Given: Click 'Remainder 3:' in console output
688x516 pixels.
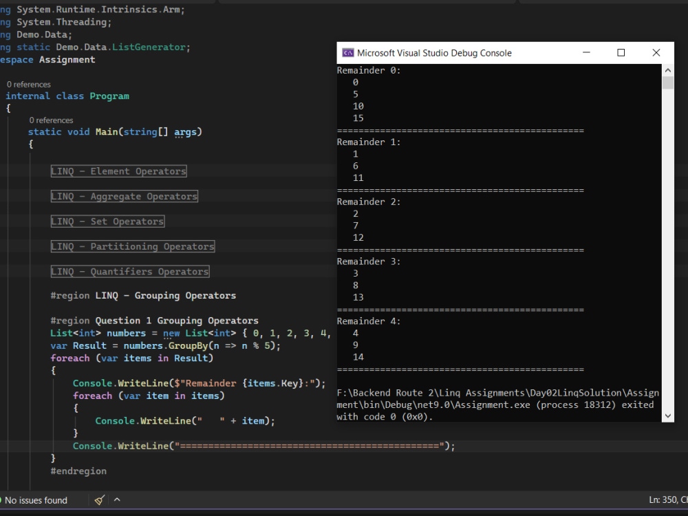Looking at the screenshot, I should (369, 261).
